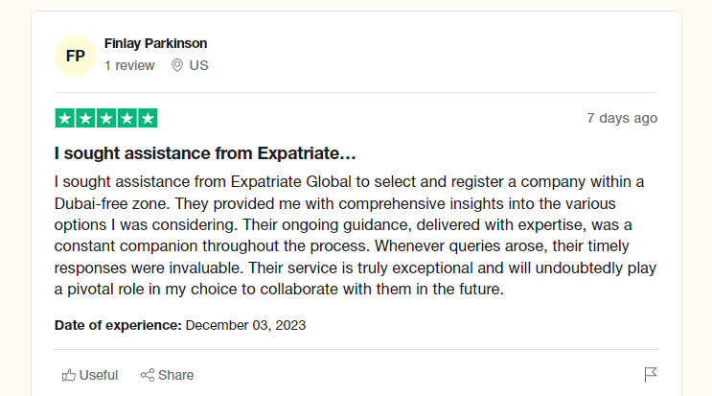Click the third green rating star
The image size is (712, 396).
click(x=106, y=118)
